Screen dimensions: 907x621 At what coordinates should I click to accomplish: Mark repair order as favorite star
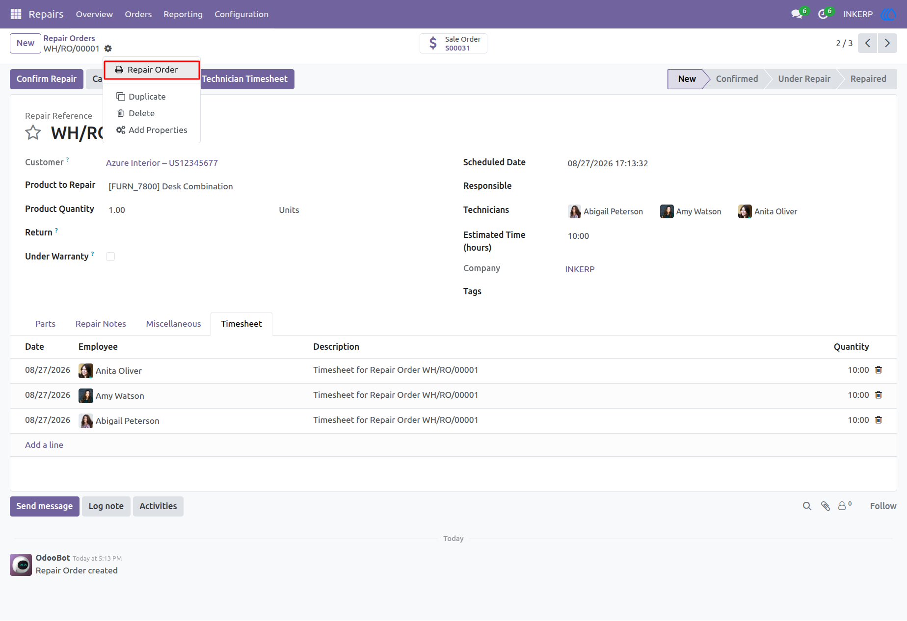pos(33,132)
